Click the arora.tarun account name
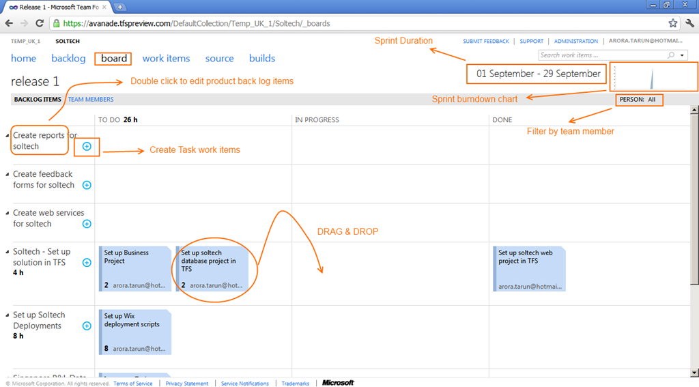699x387 pixels. (646, 40)
